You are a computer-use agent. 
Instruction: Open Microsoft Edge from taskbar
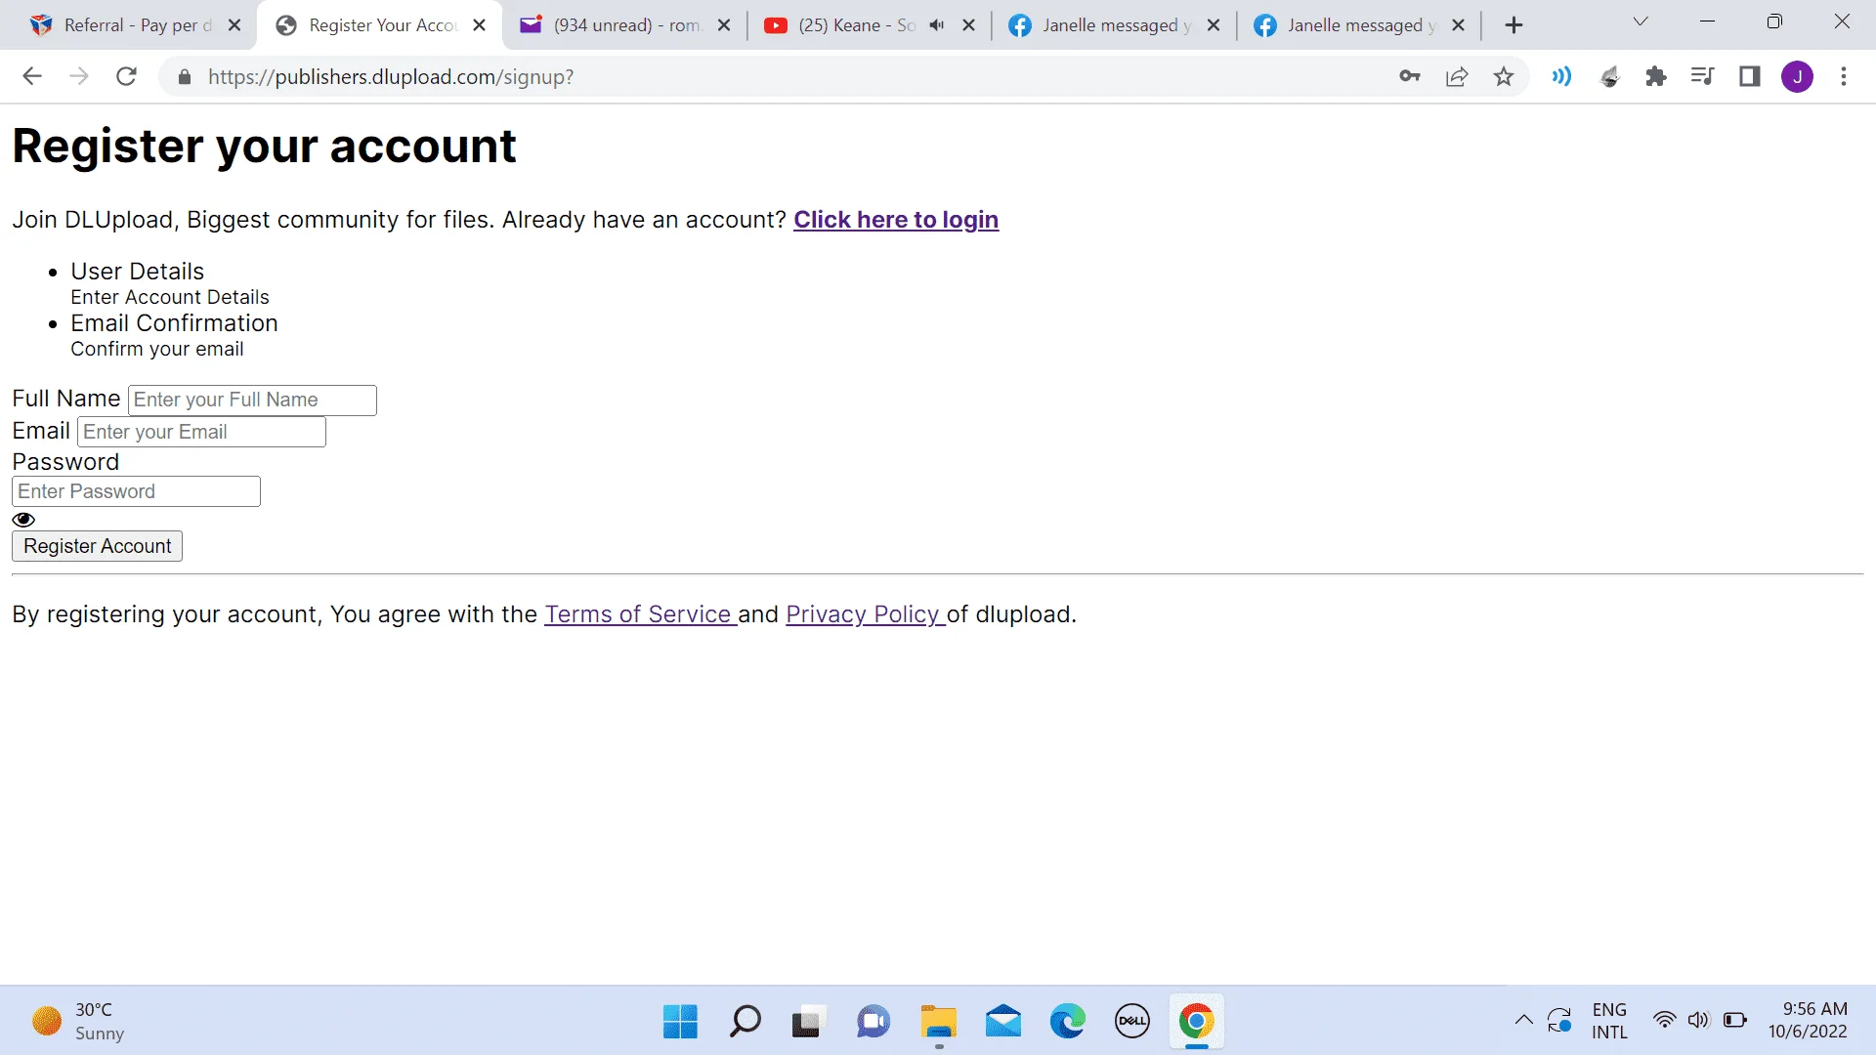1068,1022
